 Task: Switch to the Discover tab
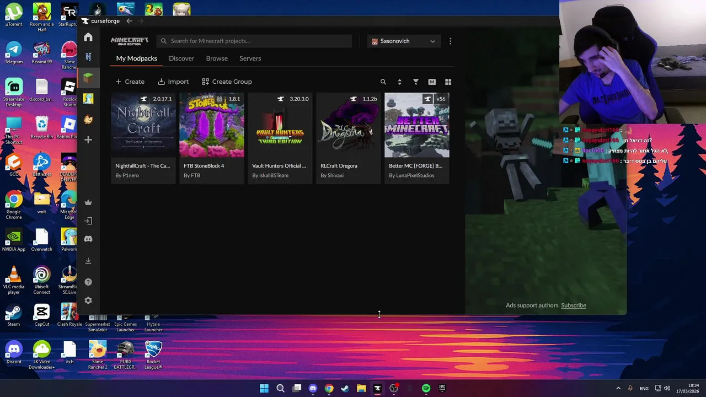[181, 58]
